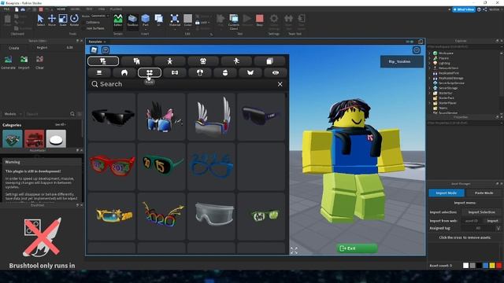Image resolution: width=504 pixels, height=283 pixels.
Task: Switch to Current Client view
Action: tap(234, 21)
